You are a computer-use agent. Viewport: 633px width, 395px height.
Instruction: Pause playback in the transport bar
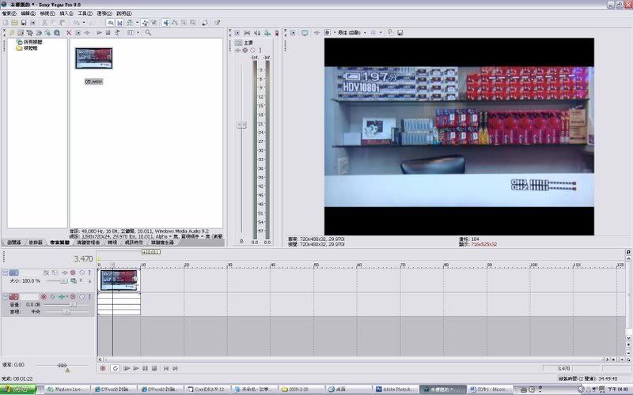pos(145,368)
